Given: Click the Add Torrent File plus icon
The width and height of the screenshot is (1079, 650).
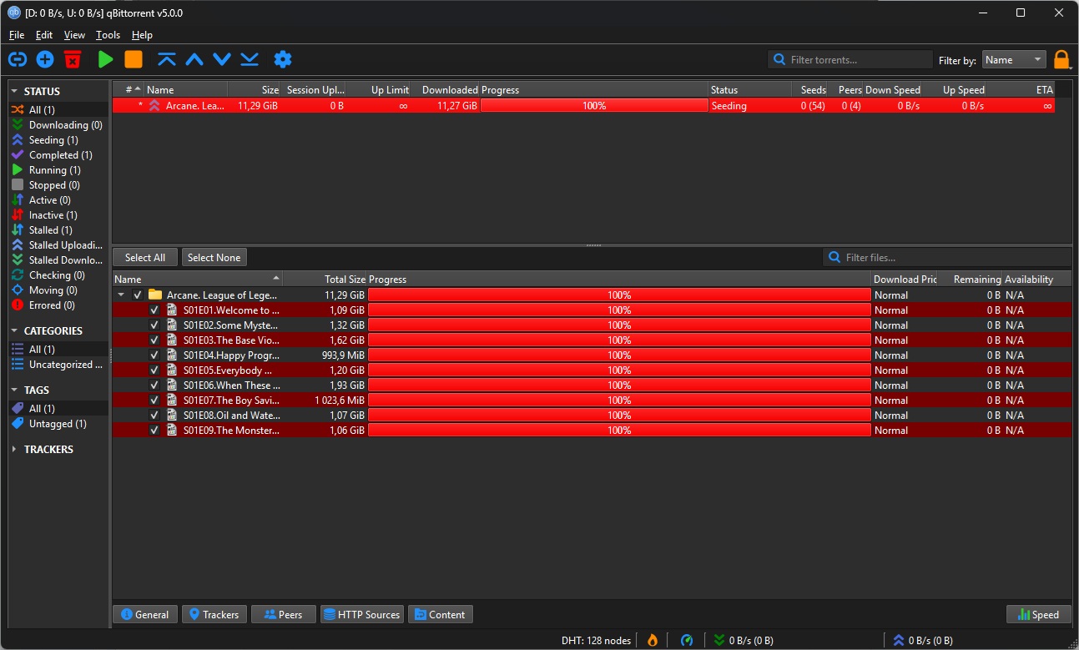Looking at the screenshot, I should point(45,59).
